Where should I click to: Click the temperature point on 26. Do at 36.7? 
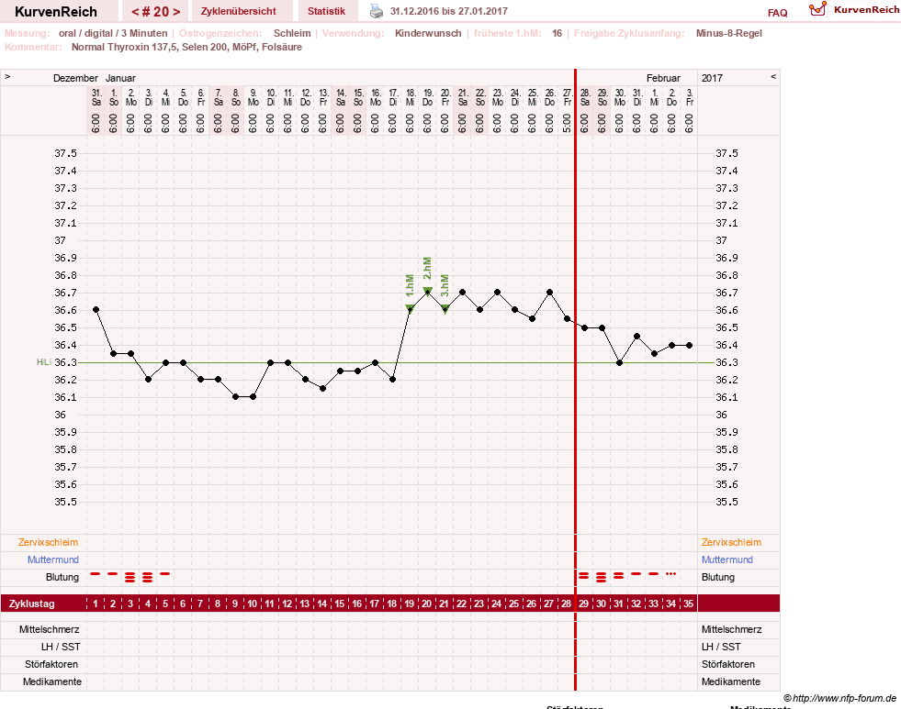pos(550,292)
